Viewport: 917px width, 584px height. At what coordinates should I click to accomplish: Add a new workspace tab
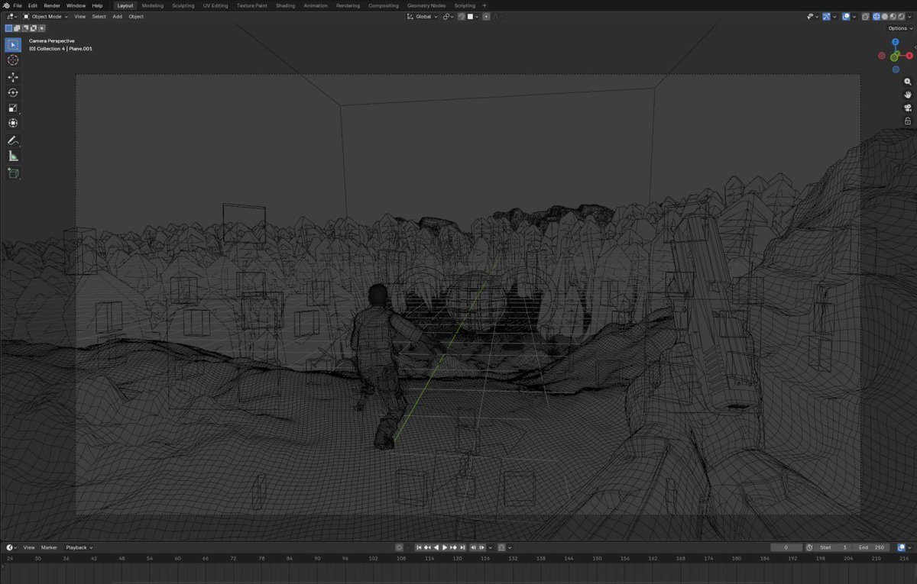pos(484,5)
